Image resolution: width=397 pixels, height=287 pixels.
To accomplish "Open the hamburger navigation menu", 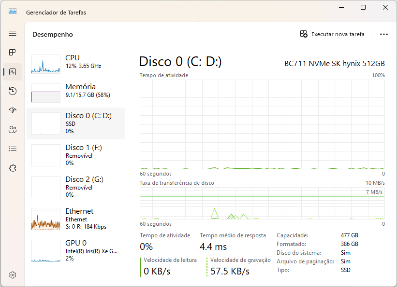I will (13, 33).
